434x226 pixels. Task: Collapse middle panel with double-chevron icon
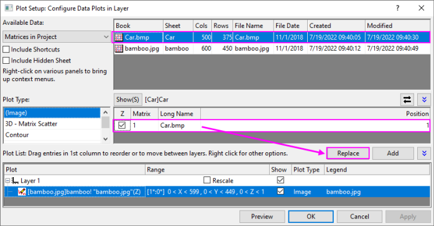(424, 100)
